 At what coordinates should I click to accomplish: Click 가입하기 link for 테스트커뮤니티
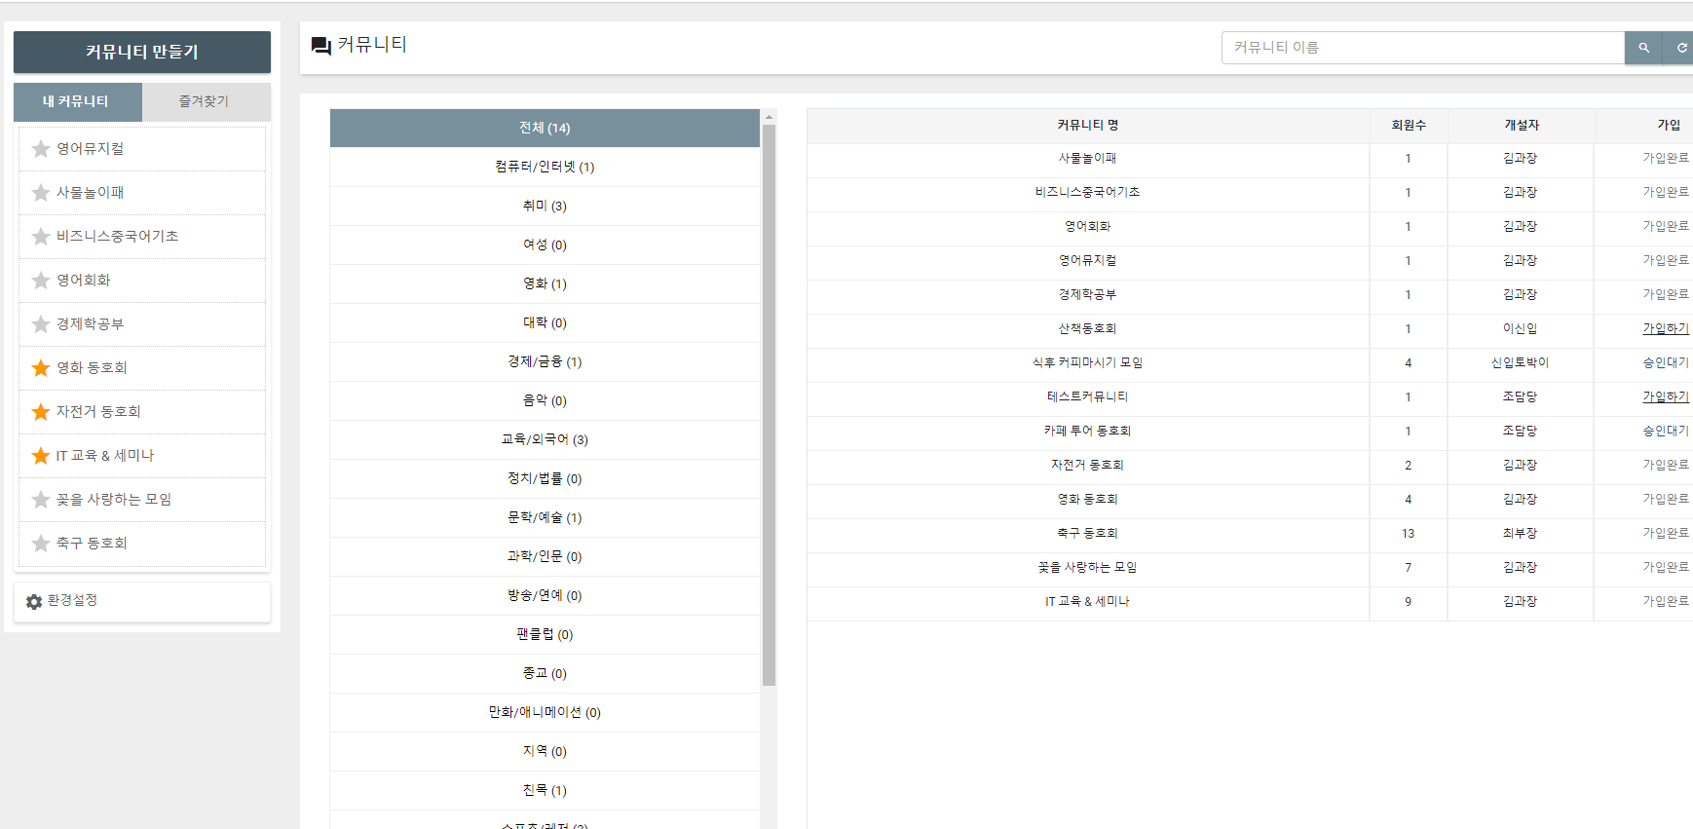click(1665, 397)
